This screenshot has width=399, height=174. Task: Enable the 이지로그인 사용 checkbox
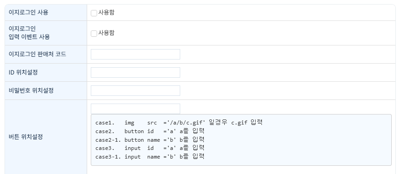coord(94,13)
